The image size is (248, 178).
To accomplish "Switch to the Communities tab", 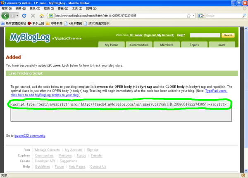I will pos(139,44).
